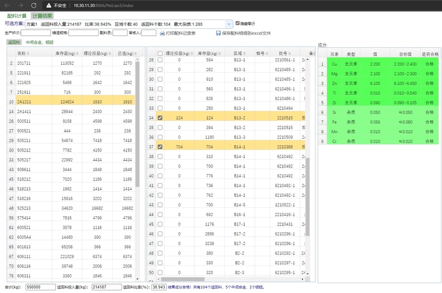Select the 返回料 tab
Screen dimensions: 442x293
(x=14, y=43)
